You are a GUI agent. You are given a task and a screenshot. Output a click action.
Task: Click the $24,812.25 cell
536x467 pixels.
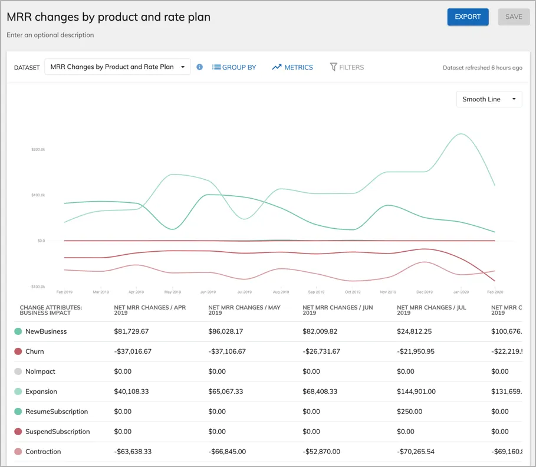[x=415, y=331]
